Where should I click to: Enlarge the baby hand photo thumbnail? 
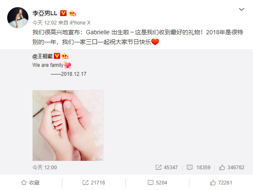point(68,125)
